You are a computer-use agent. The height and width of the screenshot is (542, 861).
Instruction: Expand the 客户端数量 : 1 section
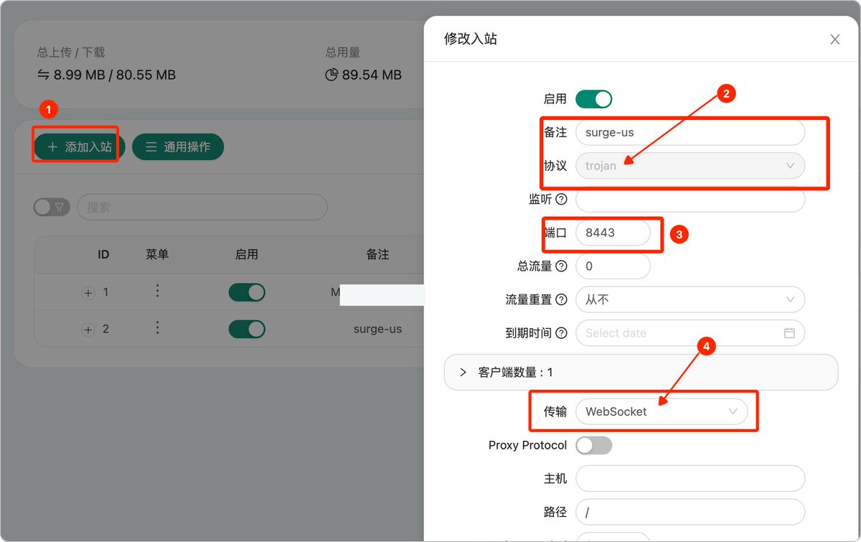point(641,372)
